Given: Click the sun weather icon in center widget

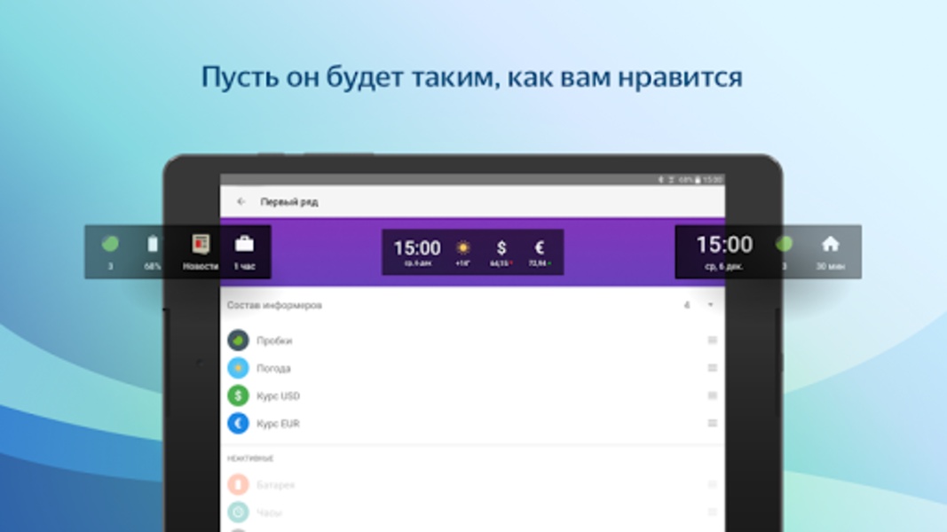Looking at the screenshot, I should point(463,247).
